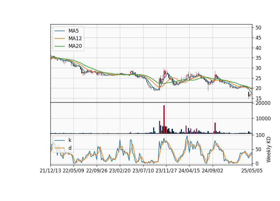280x201 pixels.
Task: Click the KD axis value 100
Action: pos(260,135)
